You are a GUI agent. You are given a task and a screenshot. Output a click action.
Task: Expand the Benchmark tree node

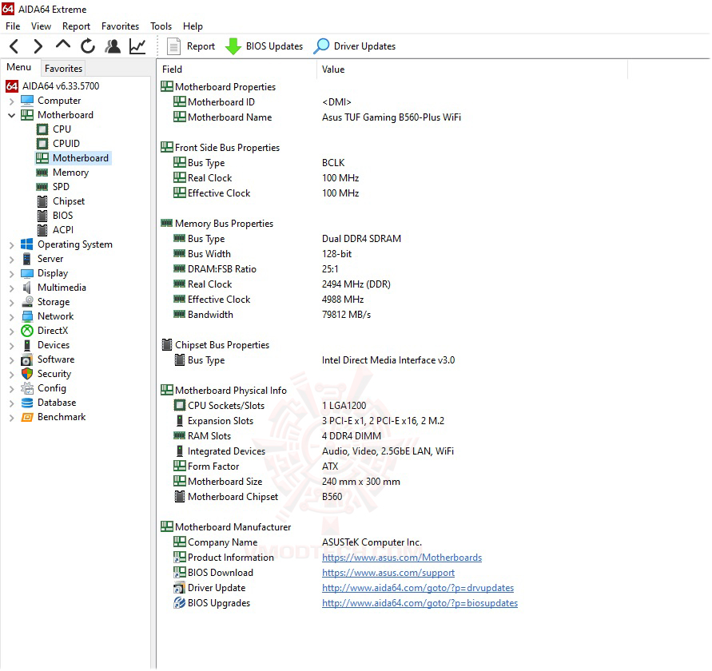coord(12,418)
